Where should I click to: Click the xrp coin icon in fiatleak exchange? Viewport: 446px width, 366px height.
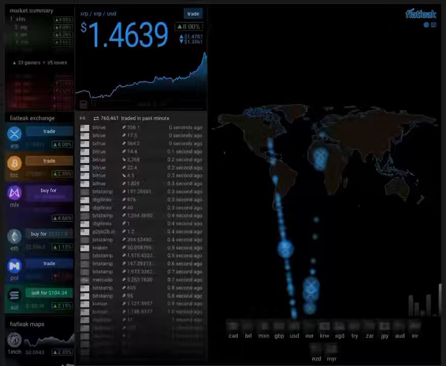[x=15, y=134]
